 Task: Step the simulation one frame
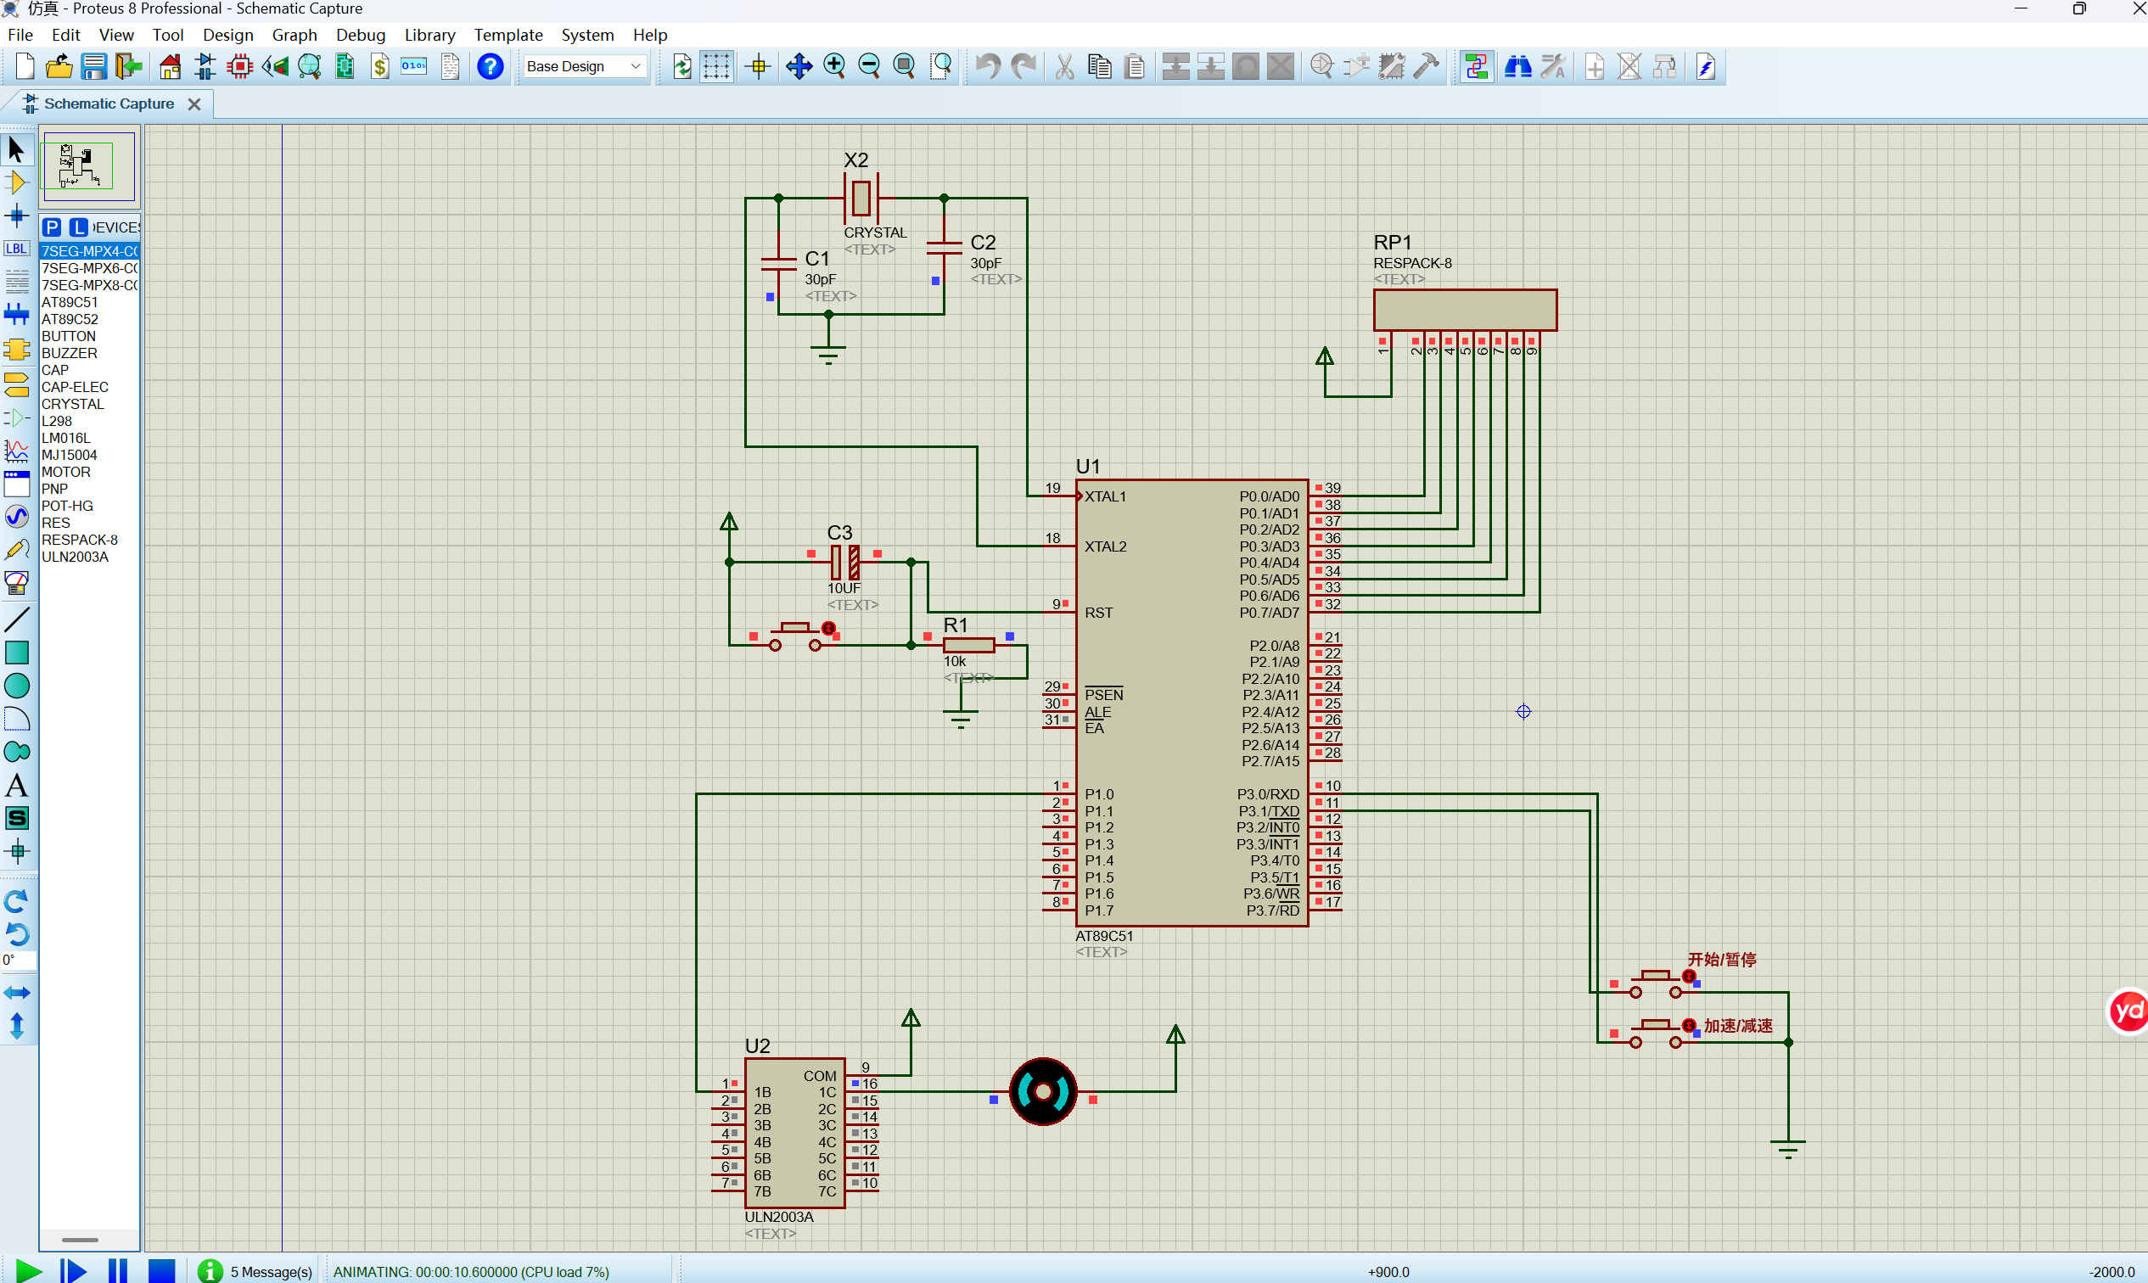pyautogui.click(x=74, y=1271)
